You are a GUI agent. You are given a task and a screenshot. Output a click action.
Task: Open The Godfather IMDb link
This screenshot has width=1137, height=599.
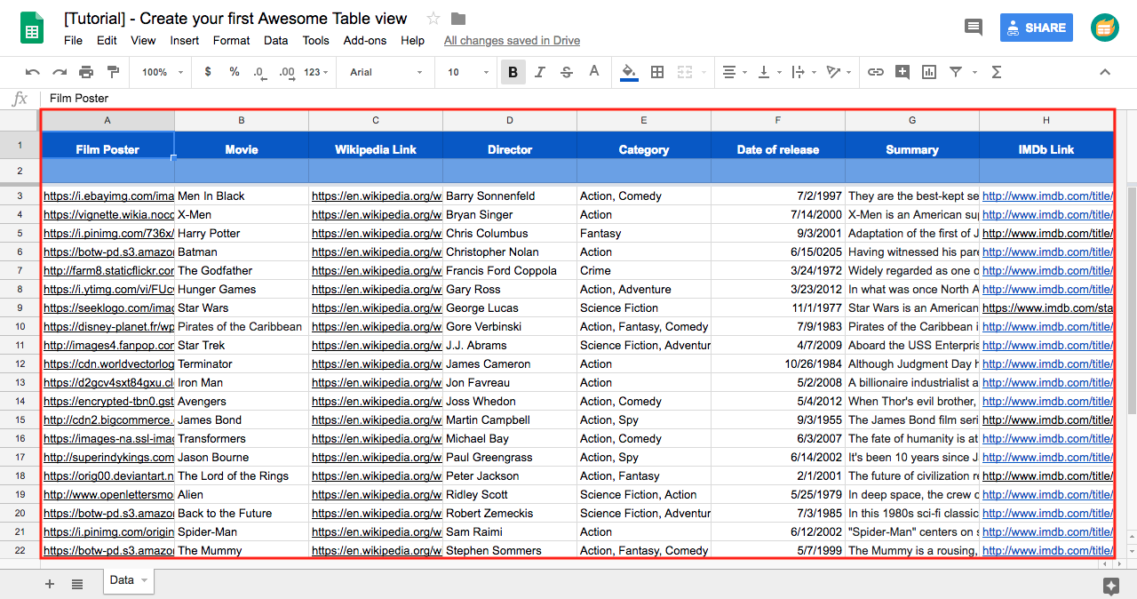pos(1047,270)
